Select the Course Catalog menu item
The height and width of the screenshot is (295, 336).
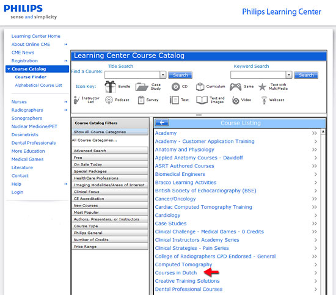[37, 69]
